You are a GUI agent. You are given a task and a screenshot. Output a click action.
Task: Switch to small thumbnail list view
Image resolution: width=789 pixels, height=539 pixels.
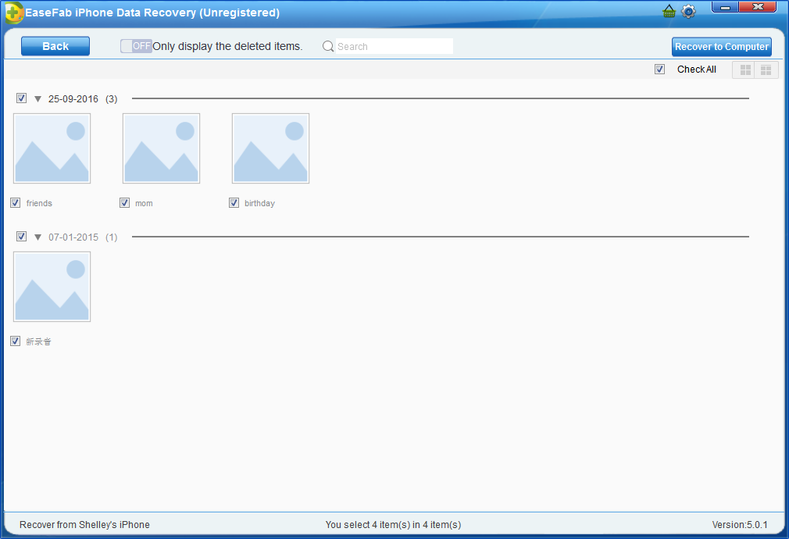click(766, 70)
